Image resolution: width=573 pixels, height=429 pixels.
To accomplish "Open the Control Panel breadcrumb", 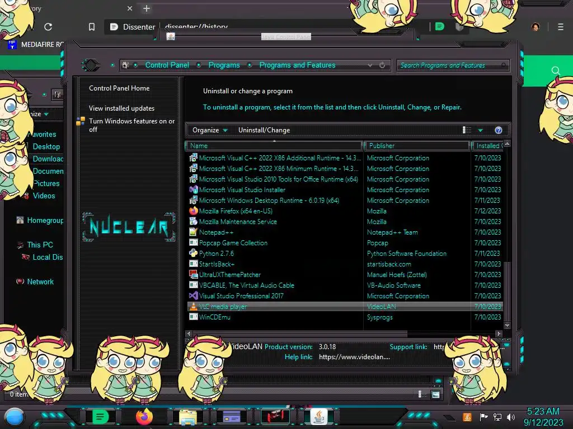I will (167, 65).
